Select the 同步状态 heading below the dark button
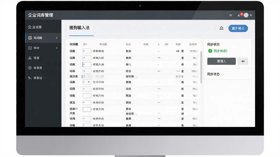This screenshot has width=280, height=157. coord(213,74)
